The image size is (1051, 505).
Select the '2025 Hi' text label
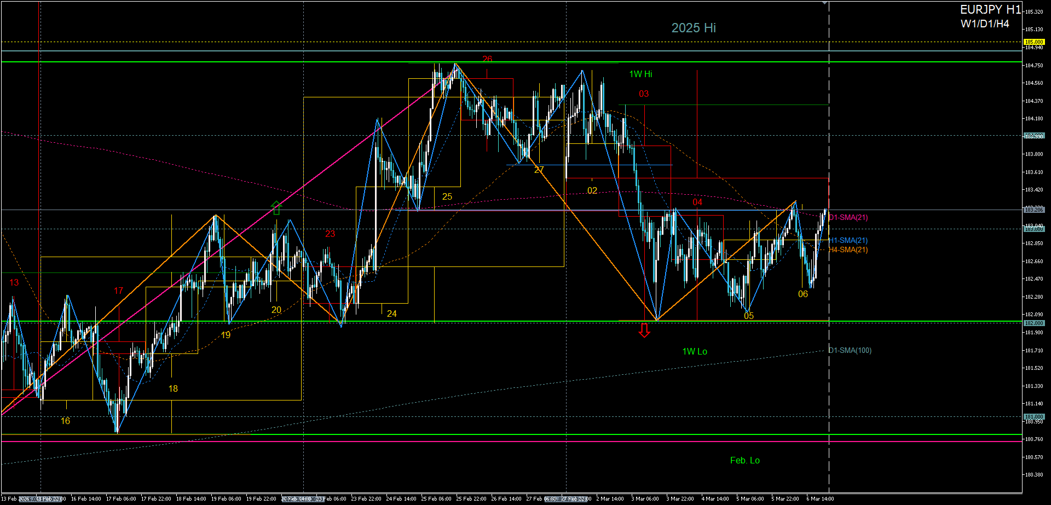(693, 28)
